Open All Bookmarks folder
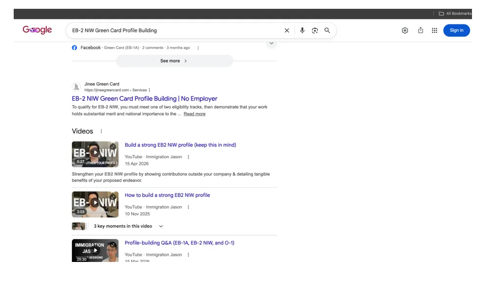 point(455,14)
